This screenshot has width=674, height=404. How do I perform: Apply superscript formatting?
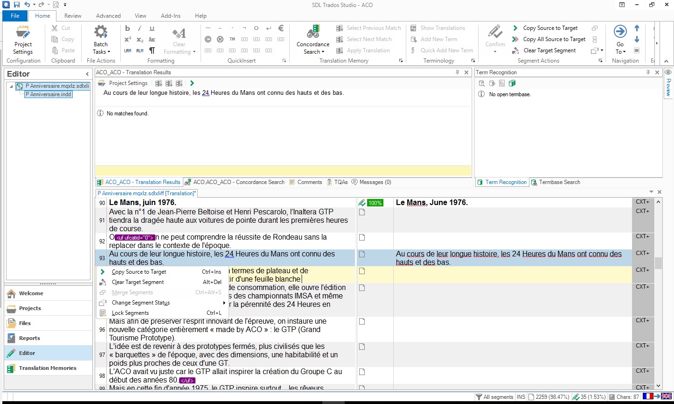(128, 39)
